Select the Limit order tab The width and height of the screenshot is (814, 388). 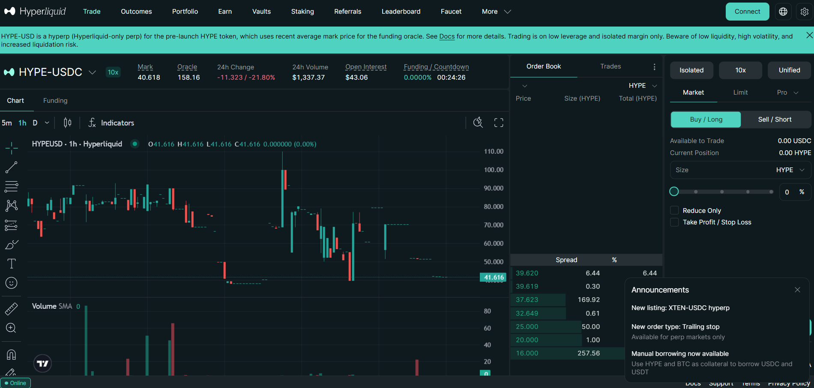point(740,93)
